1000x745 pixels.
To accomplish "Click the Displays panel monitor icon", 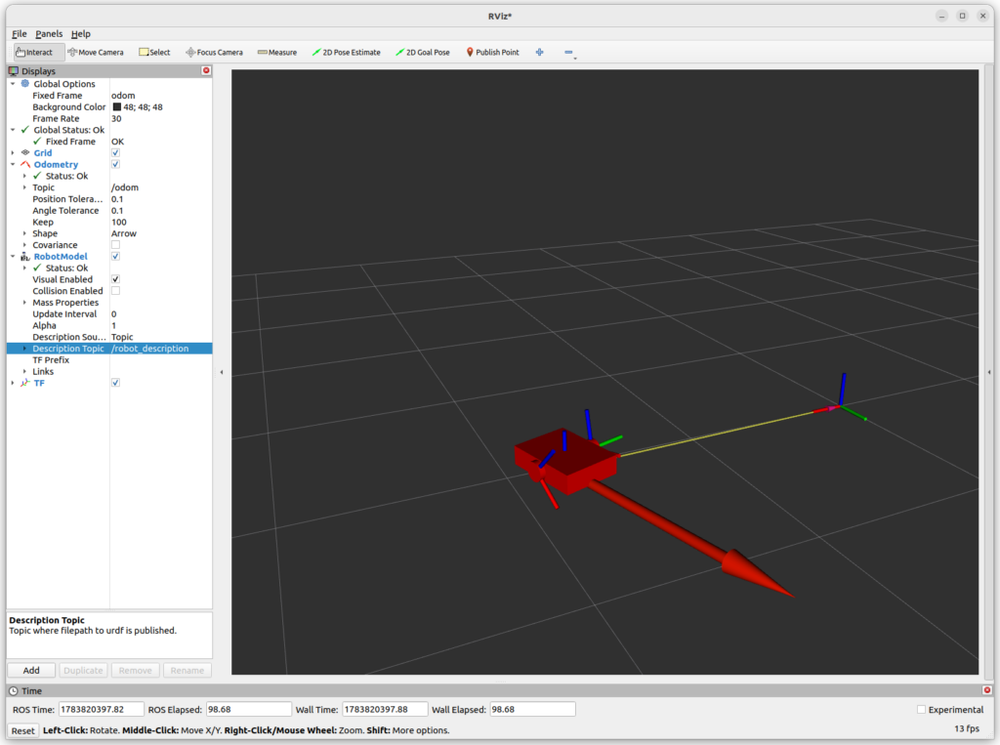I will point(14,71).
